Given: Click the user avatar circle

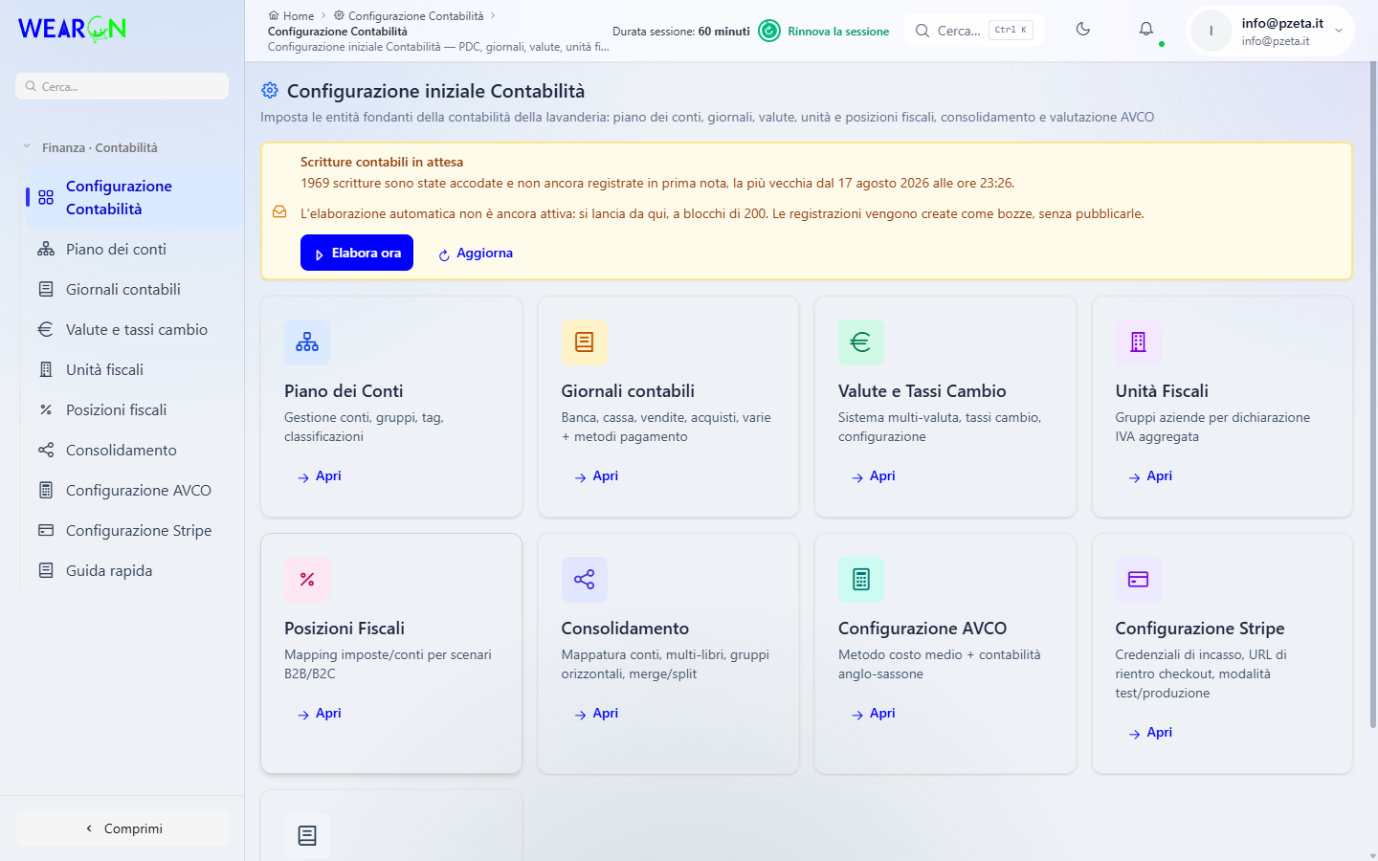Looking at the screenshot, I should pos(1211,31).
